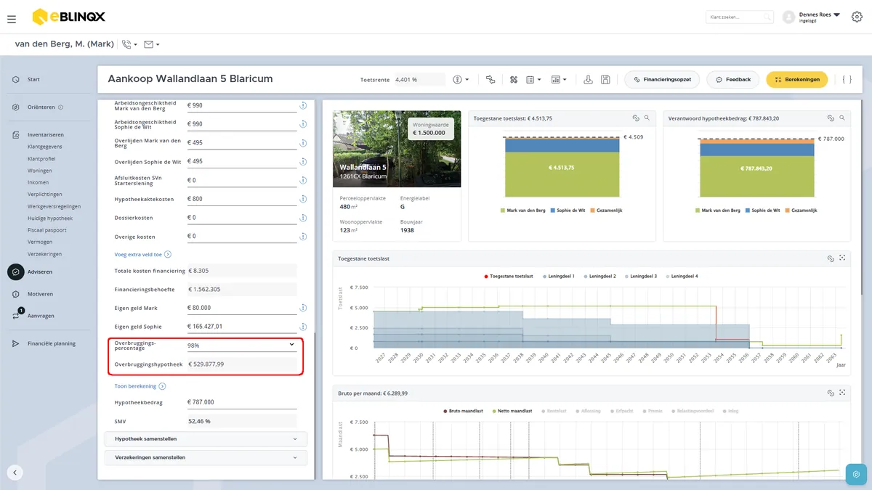872x490 pixels.
Task: Open the email options for Mark
Action: pyautogui.click(x=151, y=44)
